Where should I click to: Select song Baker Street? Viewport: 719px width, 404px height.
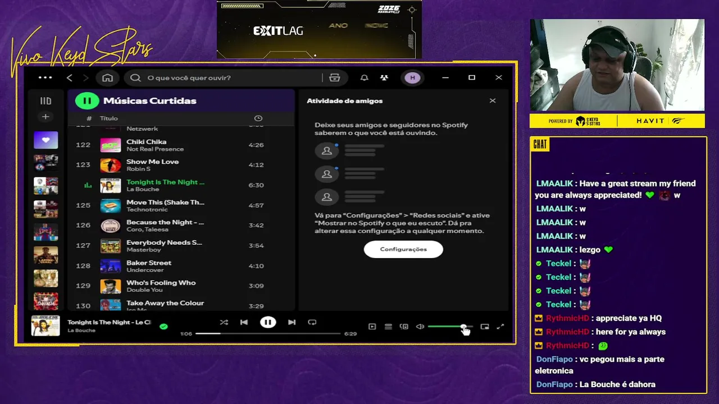(x=181, y=266)
